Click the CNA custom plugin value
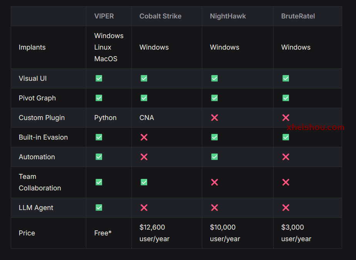356x260 pixels. tap(147, 118)
